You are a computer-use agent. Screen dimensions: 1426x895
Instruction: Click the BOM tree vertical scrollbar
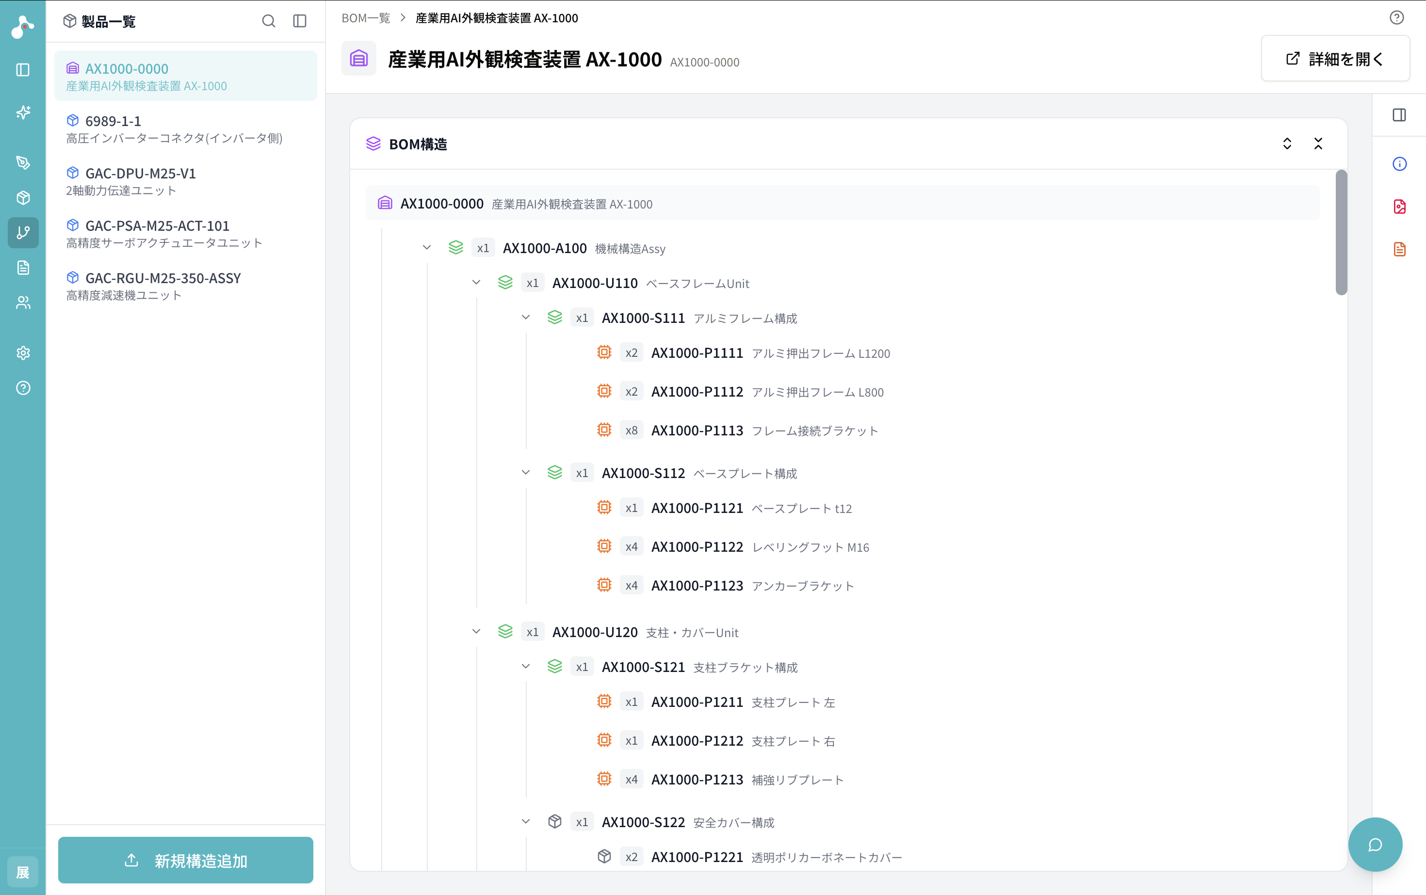coord(1341,232)
